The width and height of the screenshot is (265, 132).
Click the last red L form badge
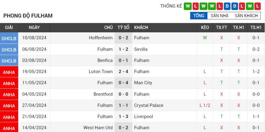[x=258, y=6]
